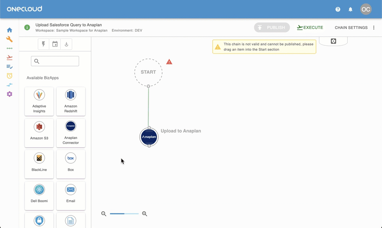This screenshot has height=228, width=382.
Task: Select the Email BizApp card
Action: click(x=71, y=196)
